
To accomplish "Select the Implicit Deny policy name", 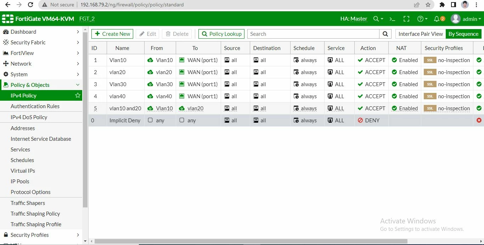I will [x=125, y=121].
